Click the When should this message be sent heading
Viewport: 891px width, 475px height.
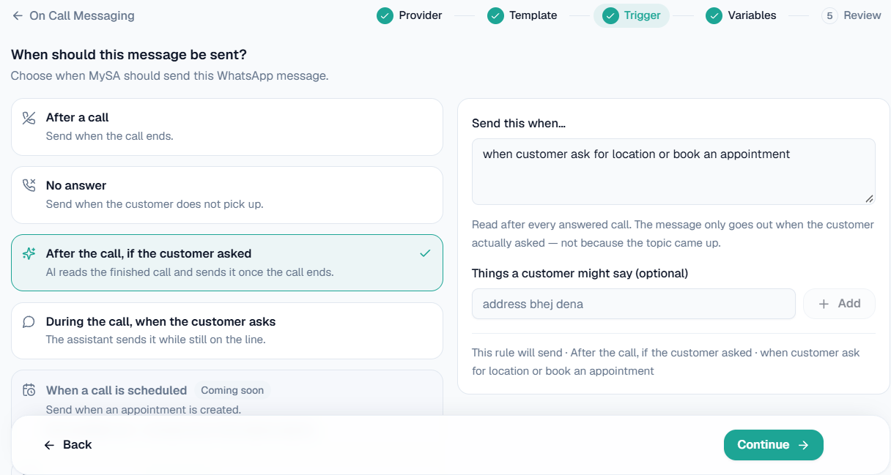(129, 55)
